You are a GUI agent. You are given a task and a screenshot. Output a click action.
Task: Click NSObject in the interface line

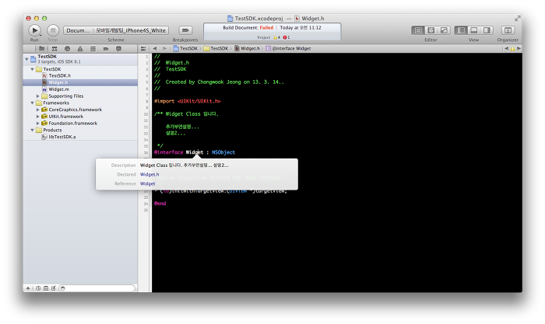(x=223, y=152)
